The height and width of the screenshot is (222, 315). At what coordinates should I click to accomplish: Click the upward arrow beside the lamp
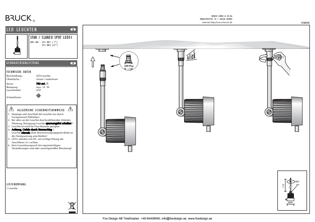point(92,62)
